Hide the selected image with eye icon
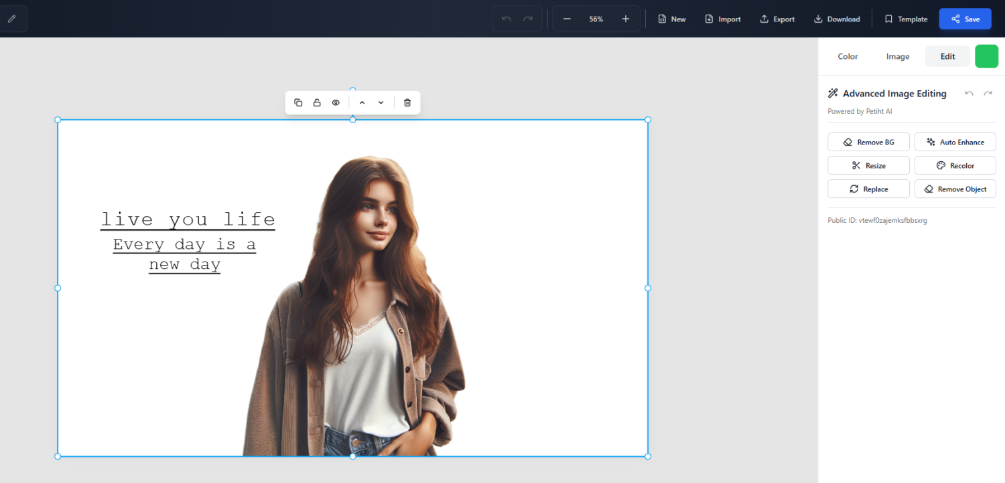This screenshot has height=483, width=1005. (336, 102)
